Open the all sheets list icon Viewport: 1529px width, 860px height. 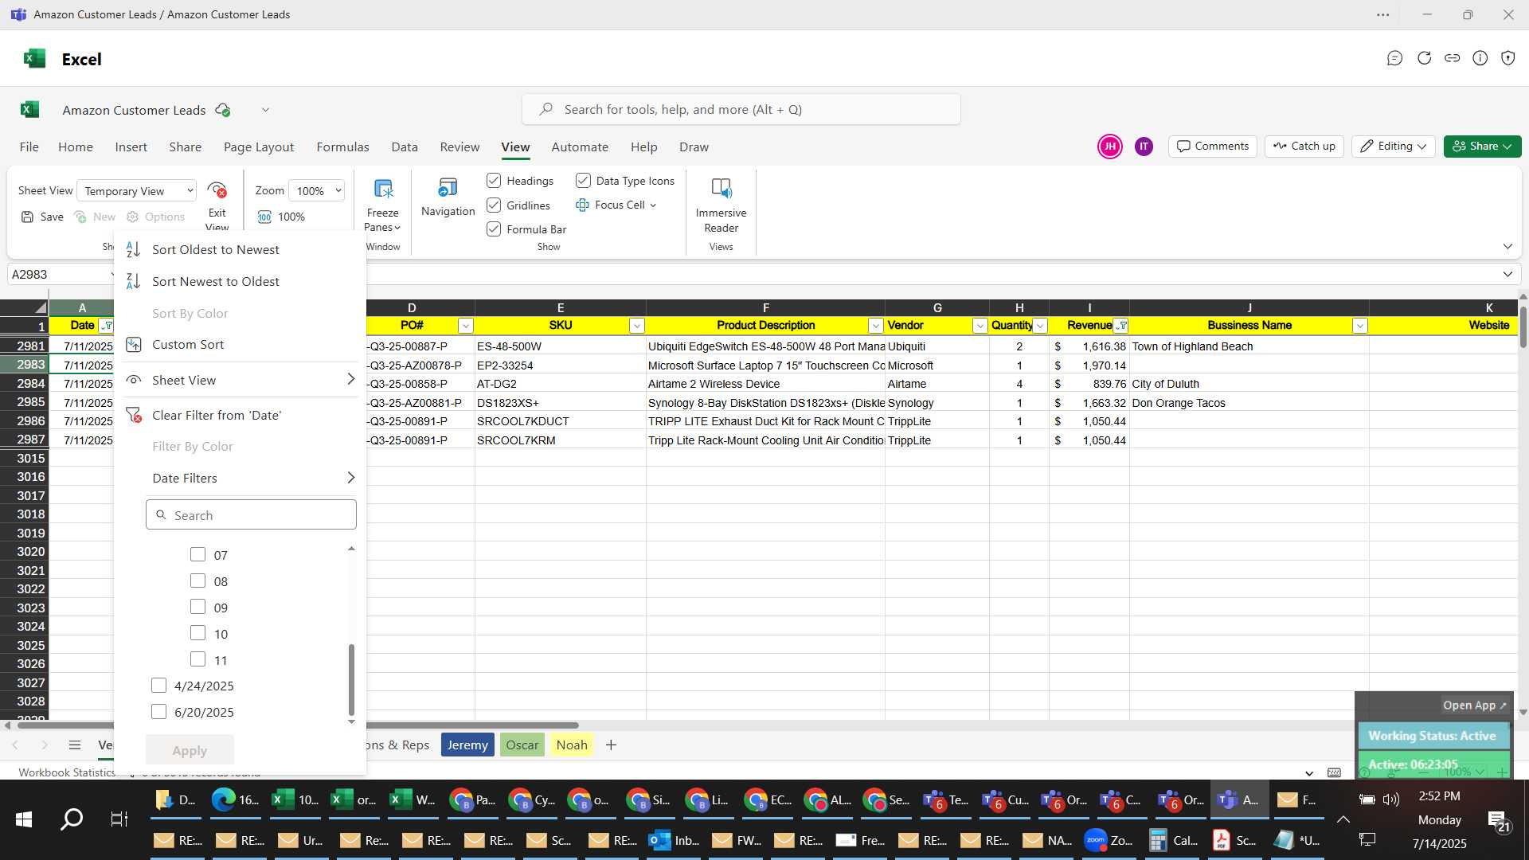pyautogui.click(x=75, y=745)
